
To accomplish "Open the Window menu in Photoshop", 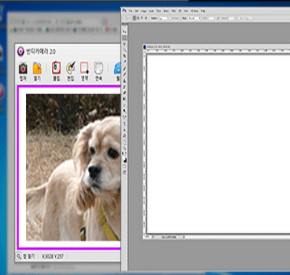I will click(195, 11).
